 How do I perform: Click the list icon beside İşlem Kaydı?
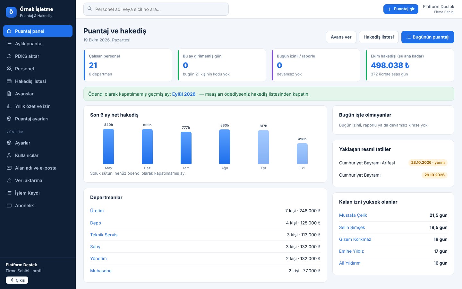pyautogui.click(x=9, y=193)
